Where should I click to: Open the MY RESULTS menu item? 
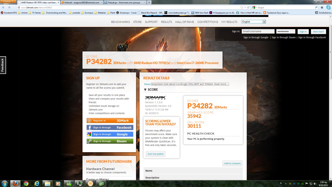click(x=229, y=22)
